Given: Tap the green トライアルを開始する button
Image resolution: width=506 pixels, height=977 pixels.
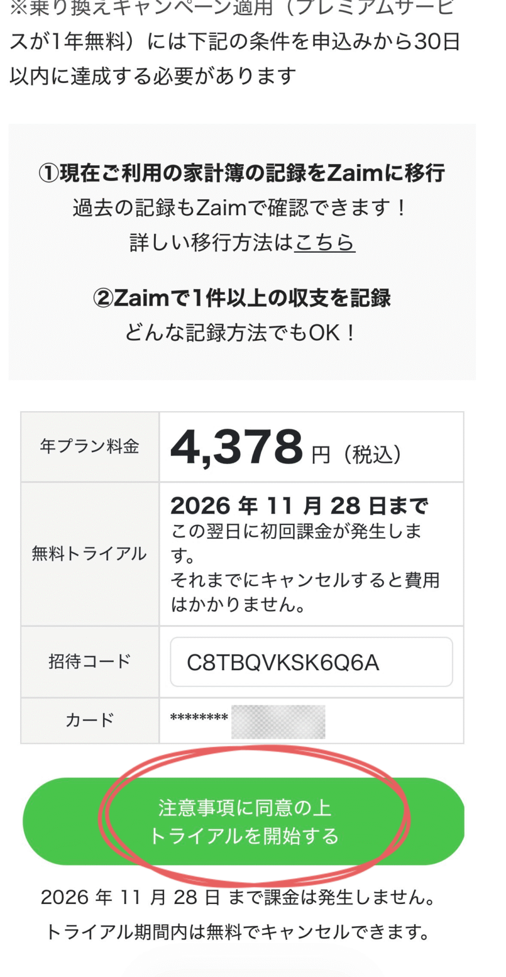Looking at the screenshot, I should pyautogui.click(x=243, y=821).
